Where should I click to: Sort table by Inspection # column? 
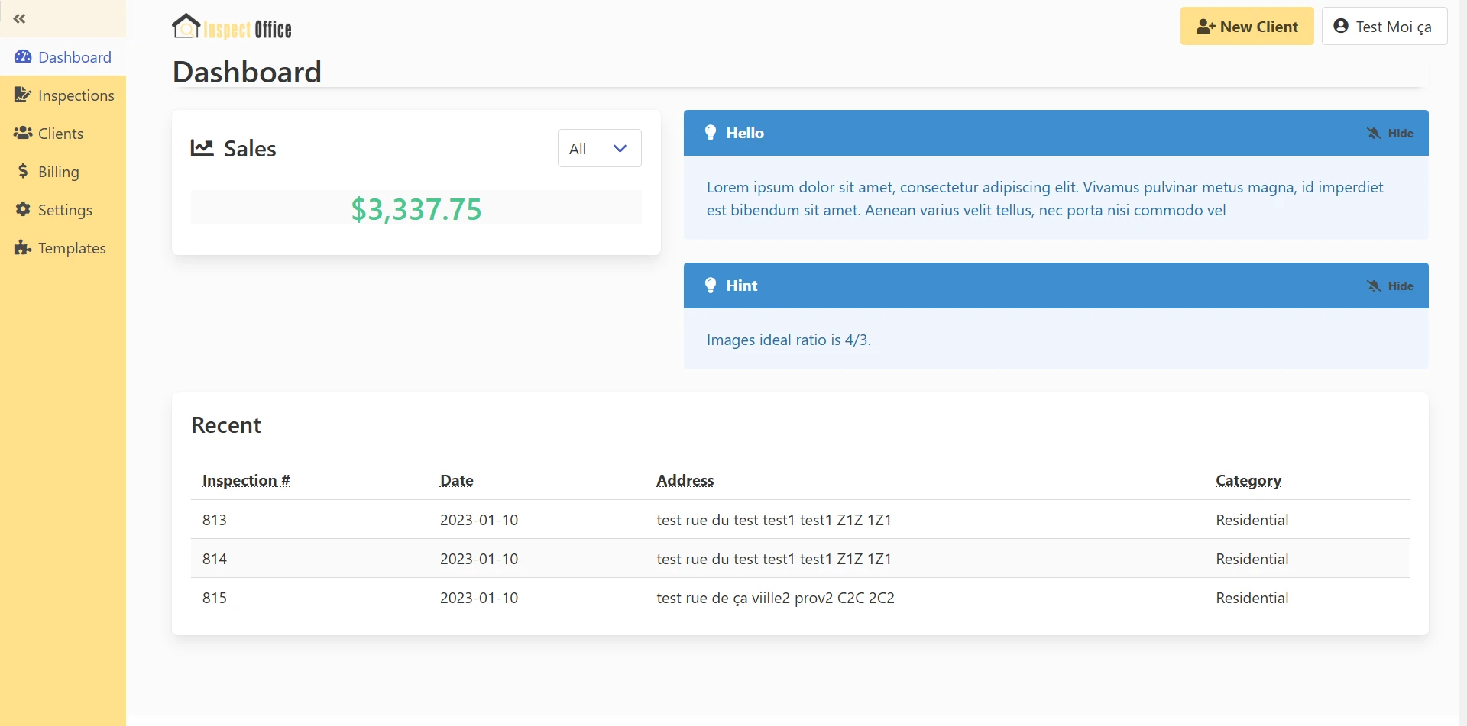click(246, 481)
